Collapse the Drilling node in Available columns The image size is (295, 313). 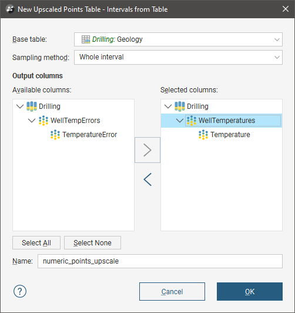click(x=20, y=106)
